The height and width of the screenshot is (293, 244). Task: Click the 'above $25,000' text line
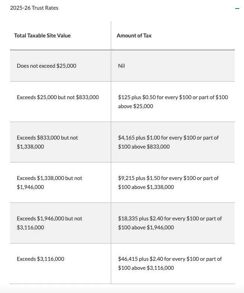pos(135,106)
